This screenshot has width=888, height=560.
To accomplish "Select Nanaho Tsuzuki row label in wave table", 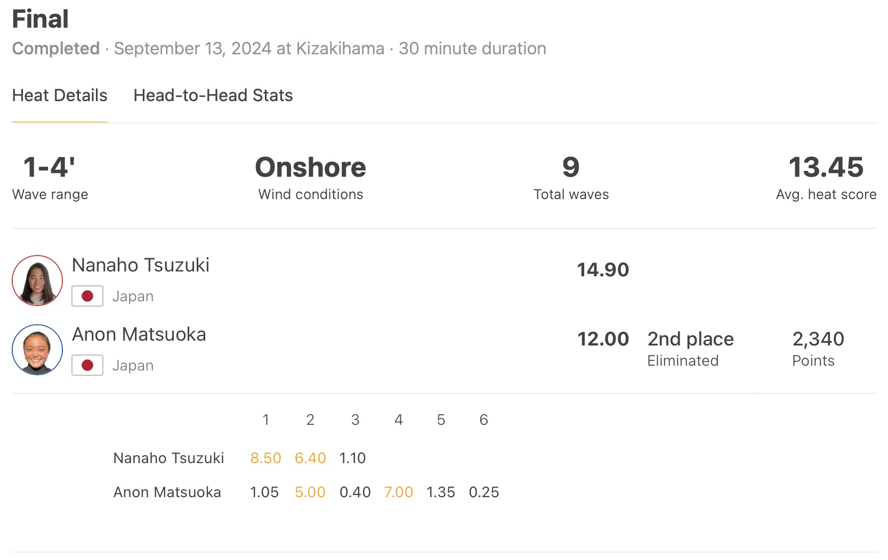I will tap(168, 458).
